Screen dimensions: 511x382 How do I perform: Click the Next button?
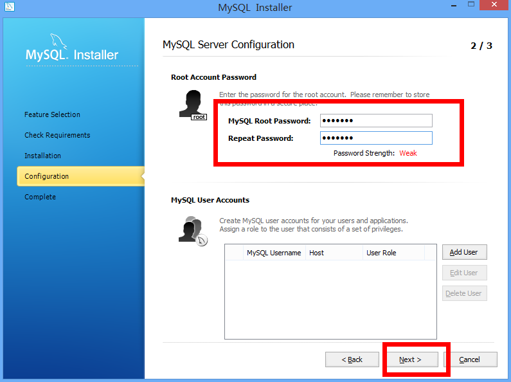tap(410, 359)
